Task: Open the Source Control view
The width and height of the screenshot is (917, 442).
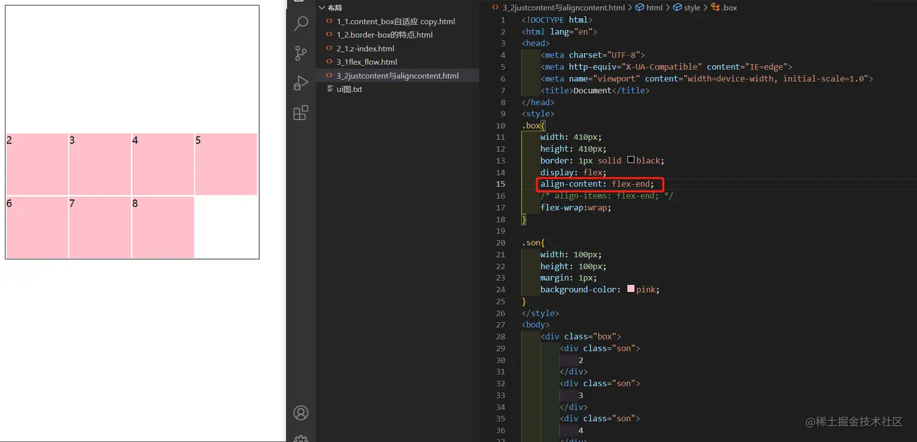Action: click(x=301, y=53)
